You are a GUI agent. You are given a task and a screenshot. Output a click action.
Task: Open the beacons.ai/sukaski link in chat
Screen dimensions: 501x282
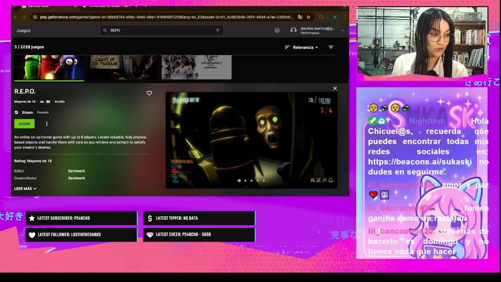pos(420,162)
